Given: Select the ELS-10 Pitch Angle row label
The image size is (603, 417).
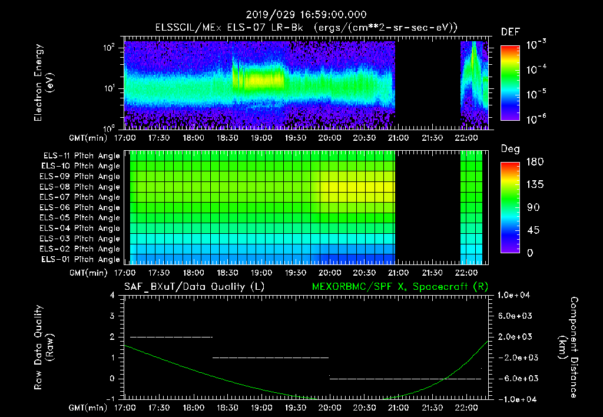Looking at the screenshot, I should (81, 166).
